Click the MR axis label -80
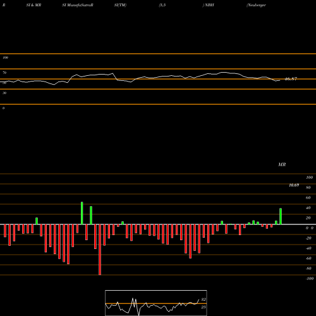The width and height of the screenshot is (316, 316). [x=308, y=269]
